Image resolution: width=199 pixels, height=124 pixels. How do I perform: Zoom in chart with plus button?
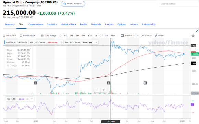(x=104, y=90)
